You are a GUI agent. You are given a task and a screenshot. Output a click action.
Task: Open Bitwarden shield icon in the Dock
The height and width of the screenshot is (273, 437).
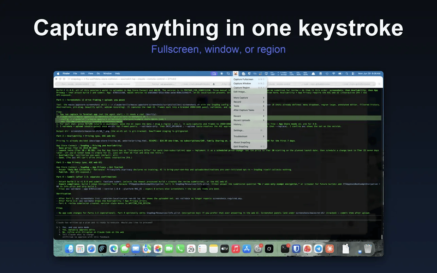(296, 249)
